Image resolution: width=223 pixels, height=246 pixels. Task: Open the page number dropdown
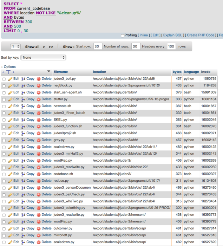[15, 46]
